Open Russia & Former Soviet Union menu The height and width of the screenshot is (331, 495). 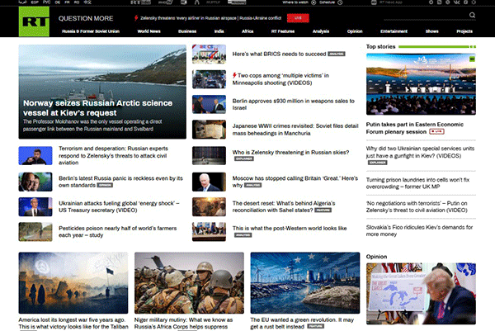(x=91, y=31)
